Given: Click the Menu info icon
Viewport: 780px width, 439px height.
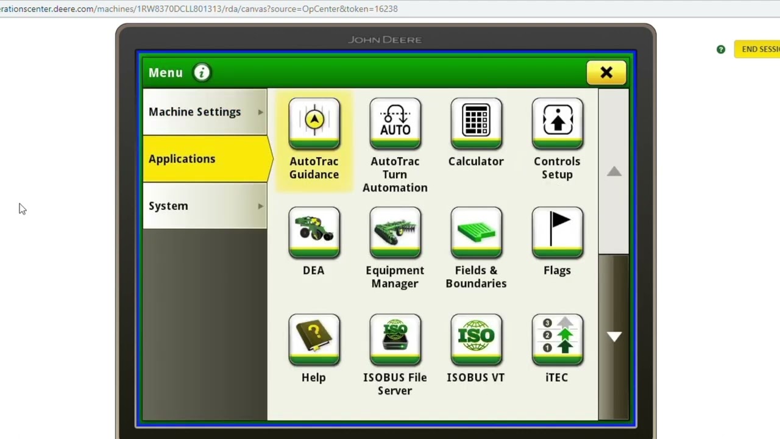Looking at the screenshot, I should click(x=202, y=73).
